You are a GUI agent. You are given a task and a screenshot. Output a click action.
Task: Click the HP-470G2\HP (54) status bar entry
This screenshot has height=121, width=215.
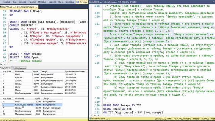click(x=182, y=119)
